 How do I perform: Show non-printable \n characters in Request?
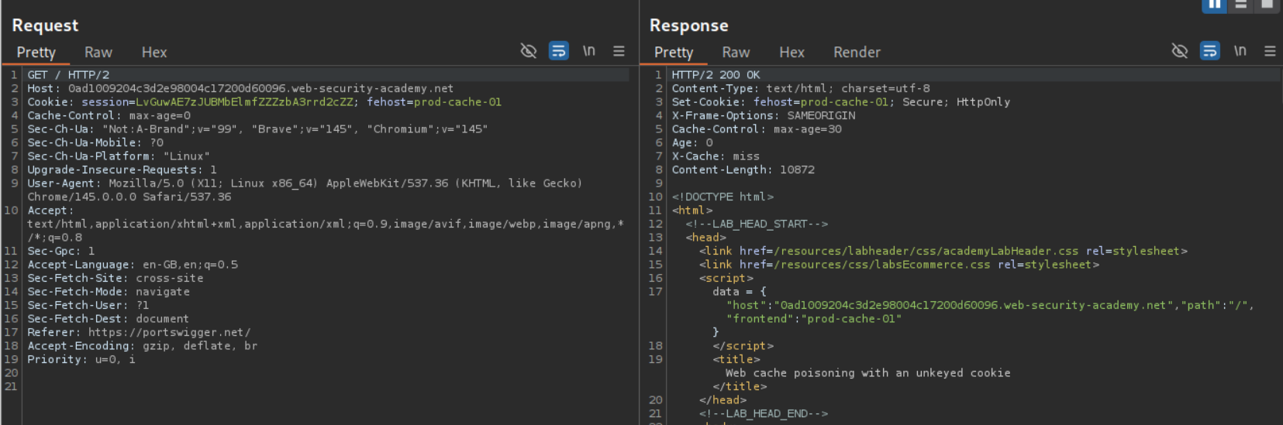(589, 51)
